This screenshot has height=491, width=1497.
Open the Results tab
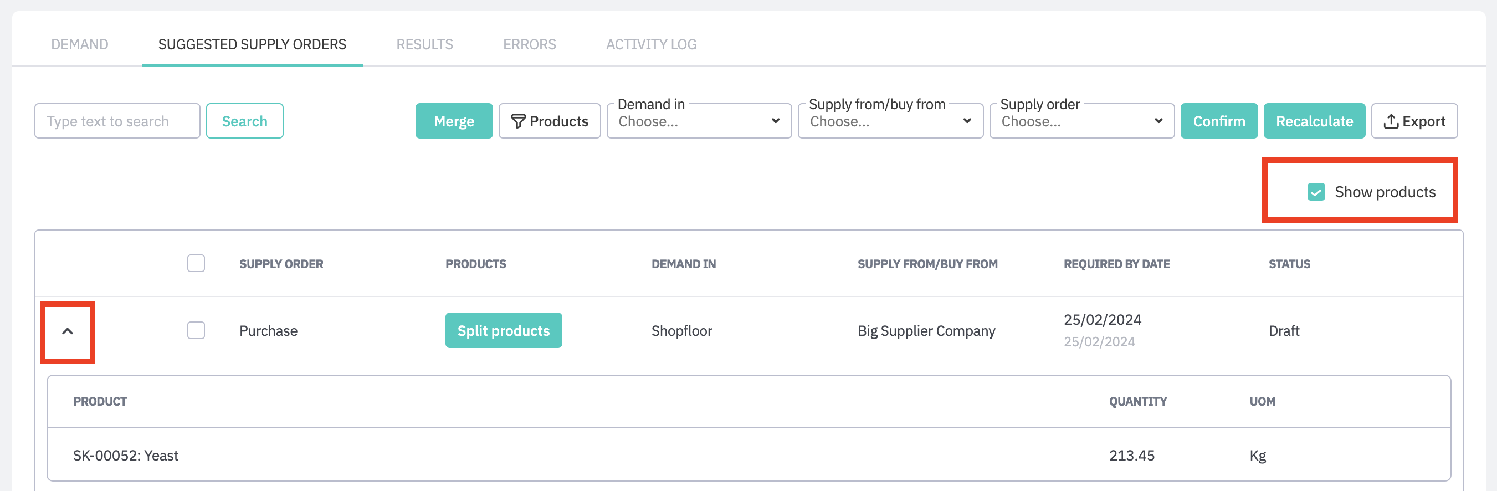[424, 45]
